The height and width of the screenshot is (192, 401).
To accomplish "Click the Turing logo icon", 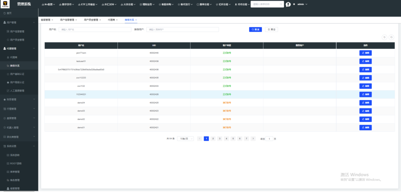I will tap(5, 4).
